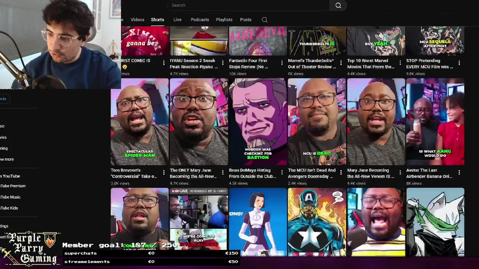Open the Captain America comic short thumbnail

coord(317,222)
